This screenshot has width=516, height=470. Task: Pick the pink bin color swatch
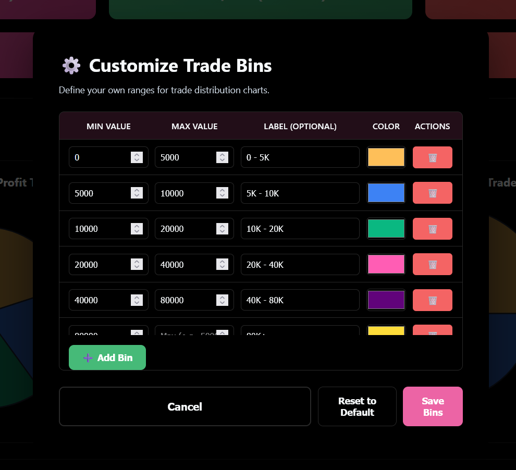[x=386, y=264]
